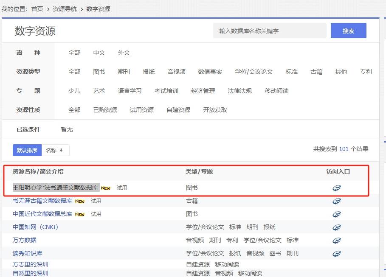Screen dimensions: 386x277
Task: Pick the 经济管理 topic filter
Action: [x=203, y=91]
